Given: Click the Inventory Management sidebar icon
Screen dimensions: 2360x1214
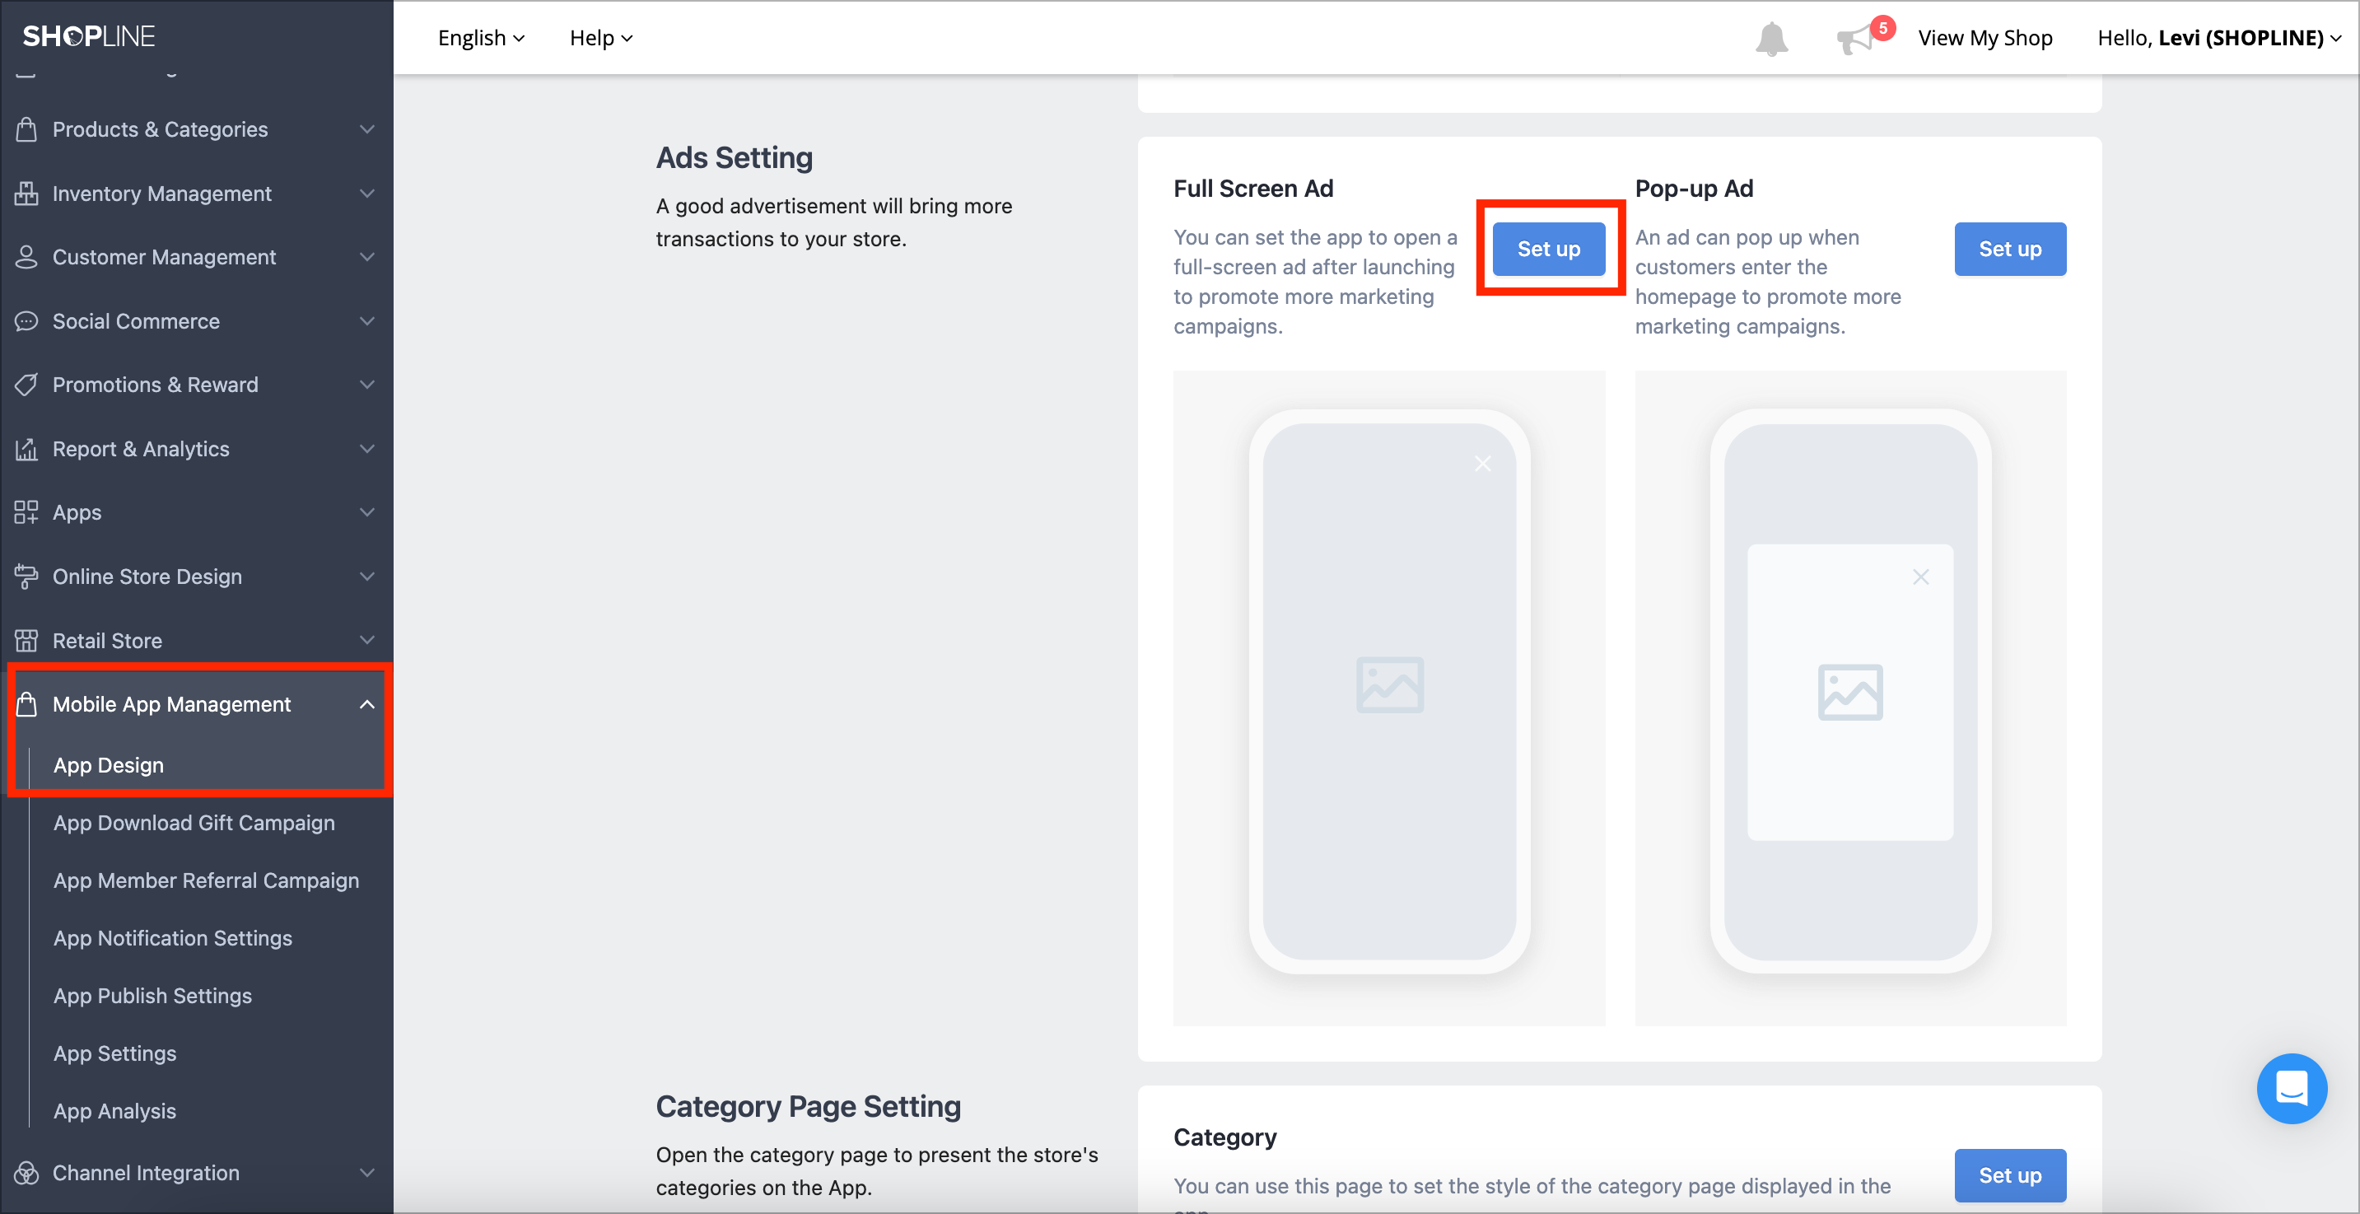Looking at the screenshot, I should click(26, 194).
